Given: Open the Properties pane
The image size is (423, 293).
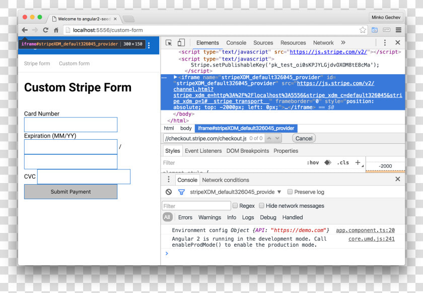Looking at the screenshot, I should click(286, 151).
